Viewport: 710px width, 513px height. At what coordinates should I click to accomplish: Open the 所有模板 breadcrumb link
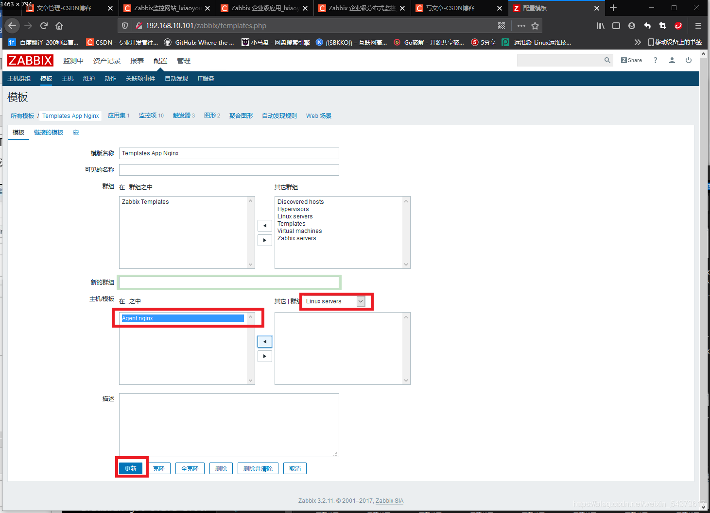click(x=22, y=116)
